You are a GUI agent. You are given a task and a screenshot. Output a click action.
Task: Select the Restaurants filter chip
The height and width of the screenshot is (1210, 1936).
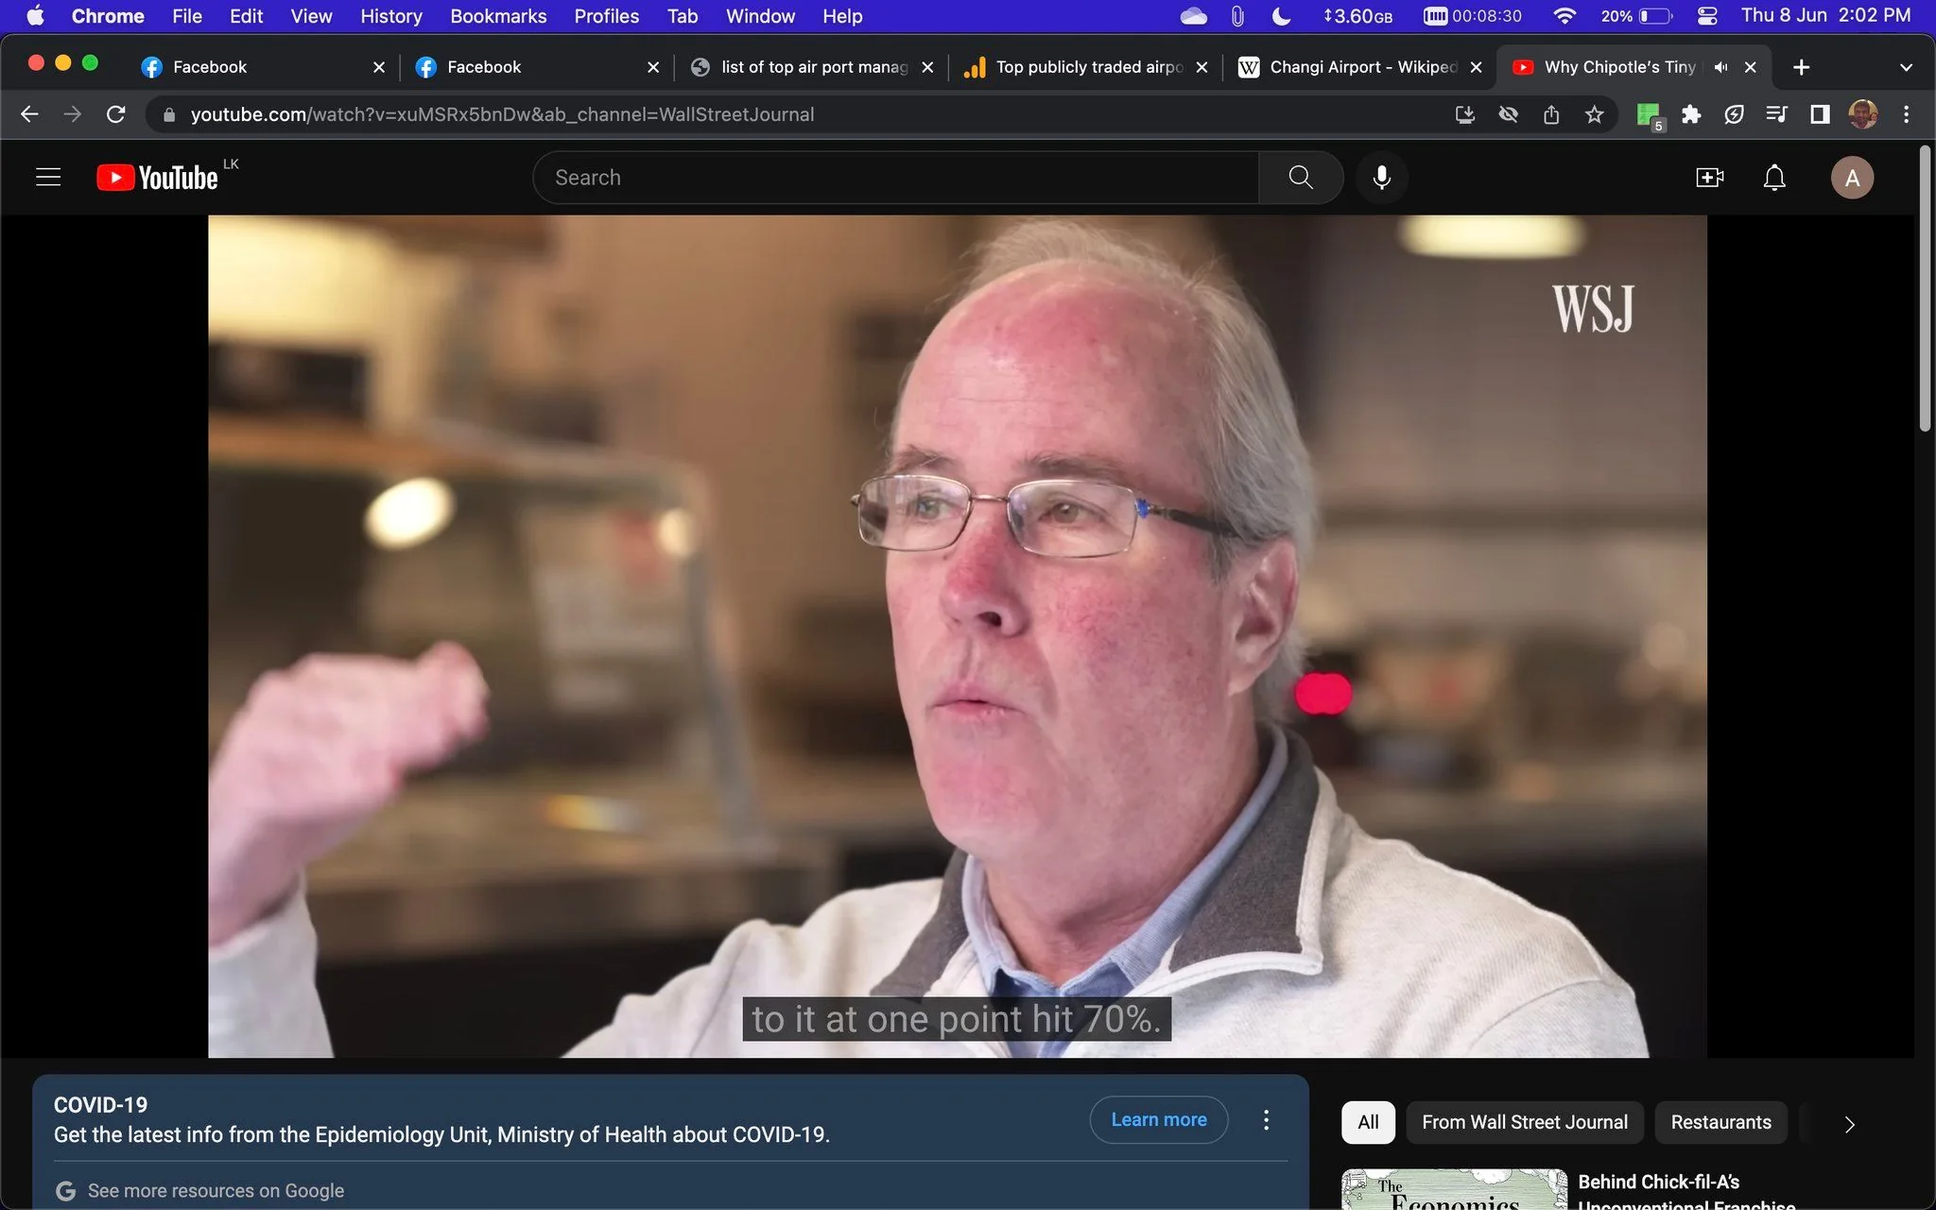point(1720,1122)
